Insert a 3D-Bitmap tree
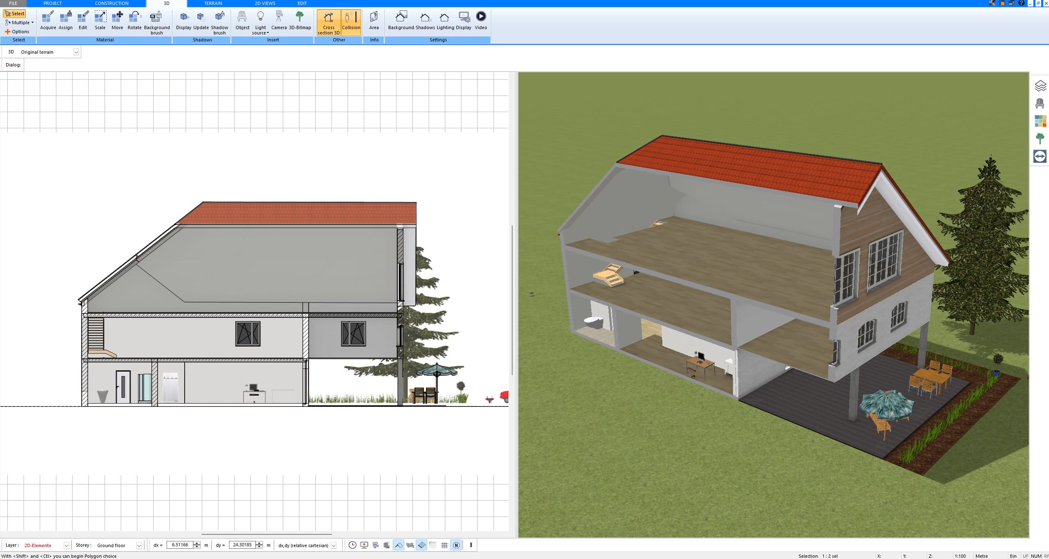This screenshot has height=559, width=1049. coord(300,21)
